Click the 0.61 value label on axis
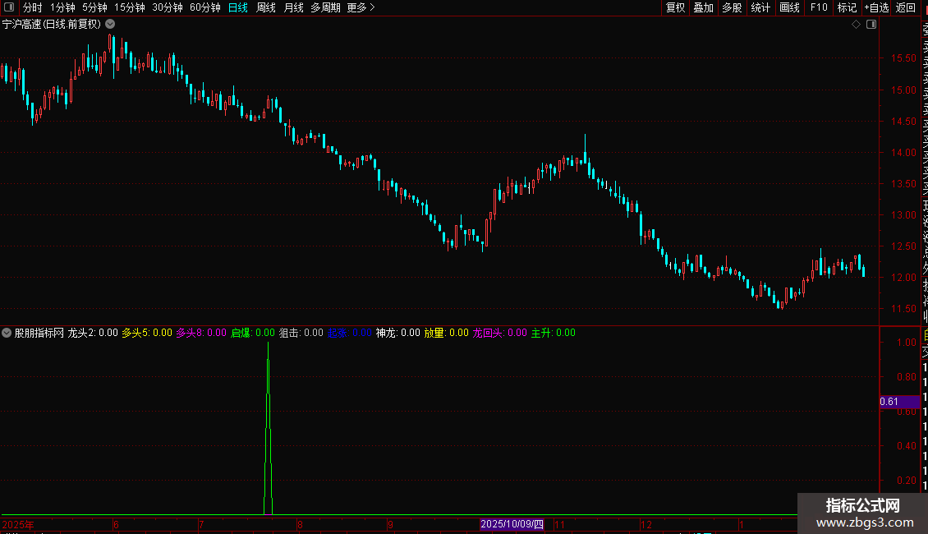928x534 pixels. 899,402
